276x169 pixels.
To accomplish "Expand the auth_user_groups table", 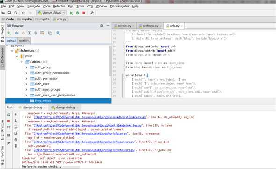I will [26, 90].
